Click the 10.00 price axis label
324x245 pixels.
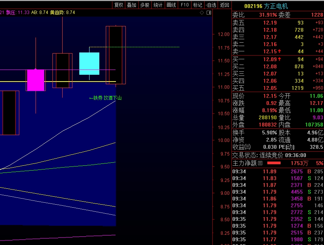pos(224,140)
